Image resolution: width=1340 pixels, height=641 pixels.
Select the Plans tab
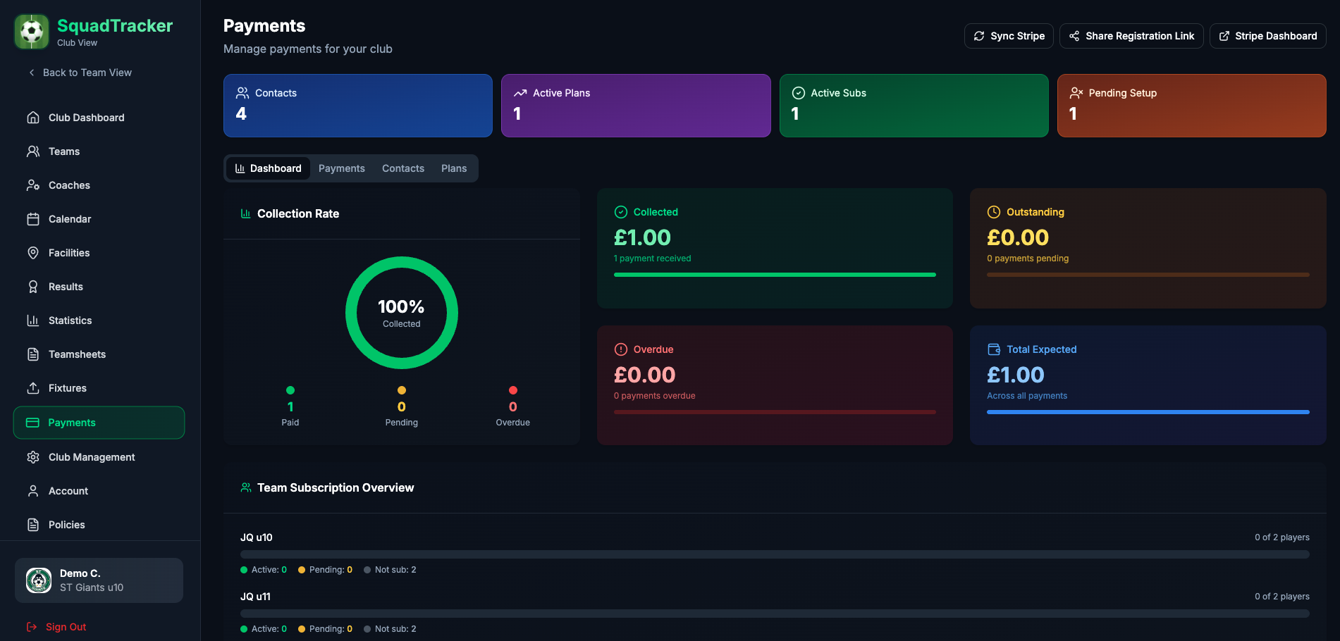coord(454,168)
